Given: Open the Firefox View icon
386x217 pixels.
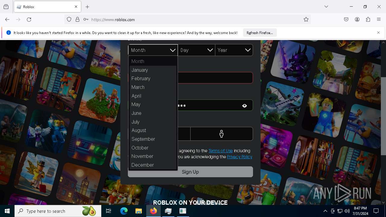Looking at the screenshot, I should click(6, 7).
